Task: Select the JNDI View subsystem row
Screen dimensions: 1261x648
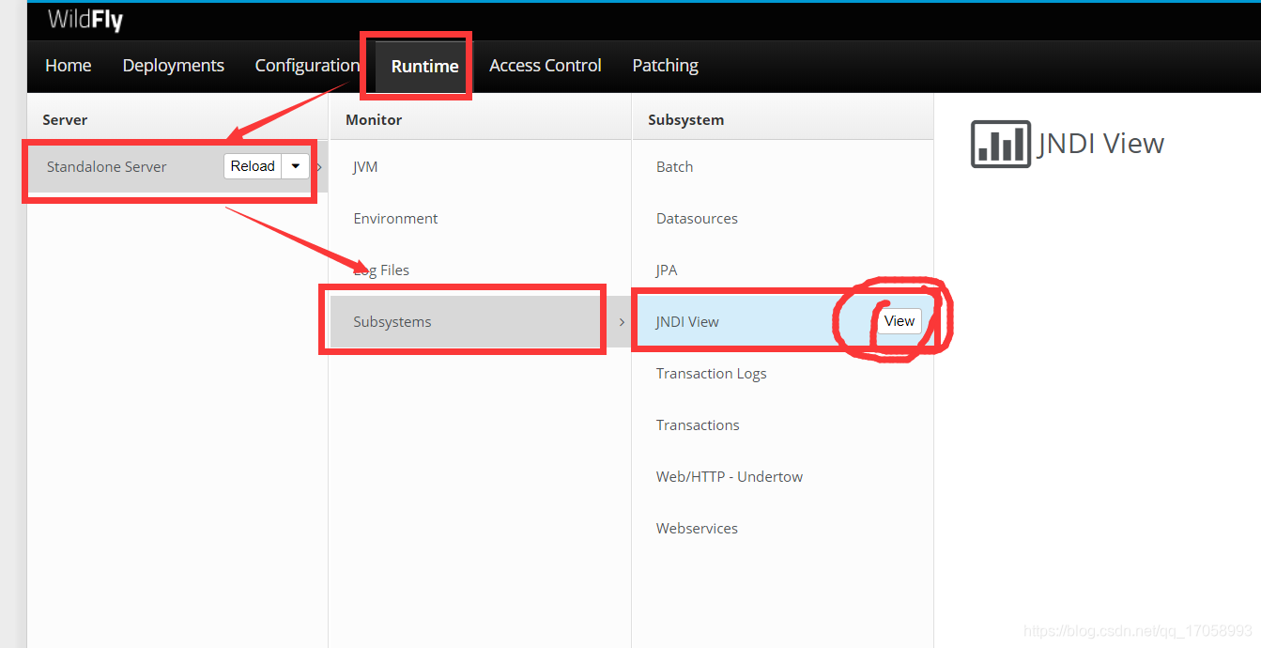Action: click(783, 321)
